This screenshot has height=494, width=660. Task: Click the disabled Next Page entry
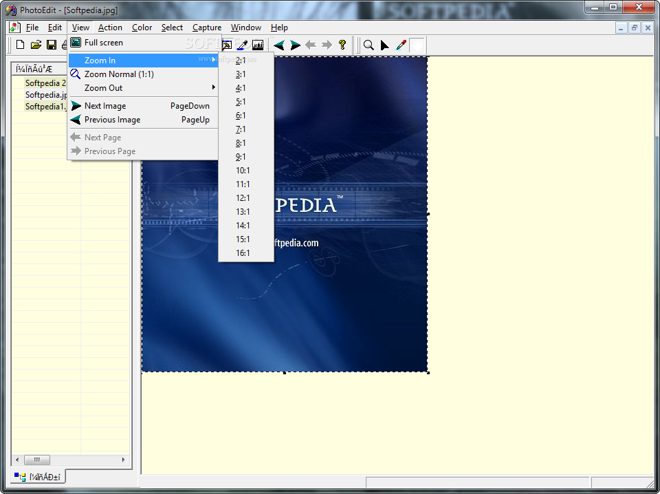coord(143,138)
